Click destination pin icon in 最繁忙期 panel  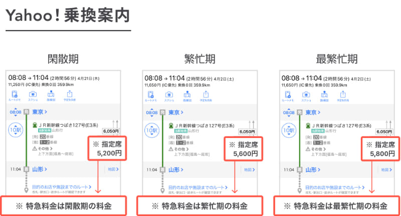299,190
